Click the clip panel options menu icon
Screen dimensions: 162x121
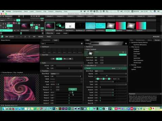[x=126, y=43]
